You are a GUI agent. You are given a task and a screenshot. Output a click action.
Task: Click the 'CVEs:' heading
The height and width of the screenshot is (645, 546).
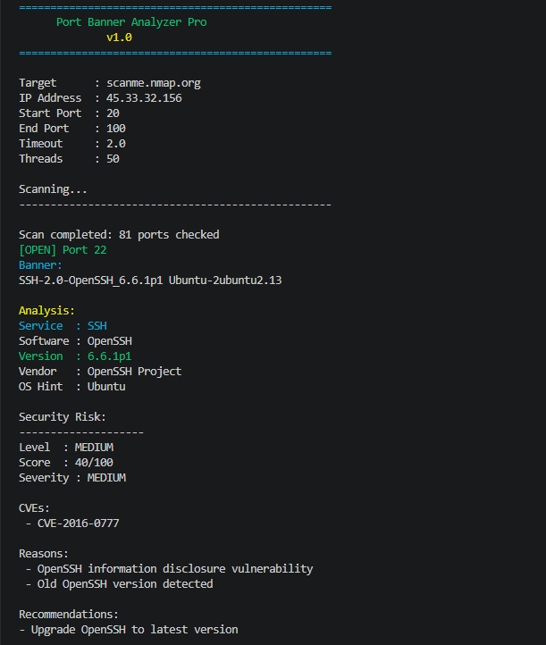[34, 508]
